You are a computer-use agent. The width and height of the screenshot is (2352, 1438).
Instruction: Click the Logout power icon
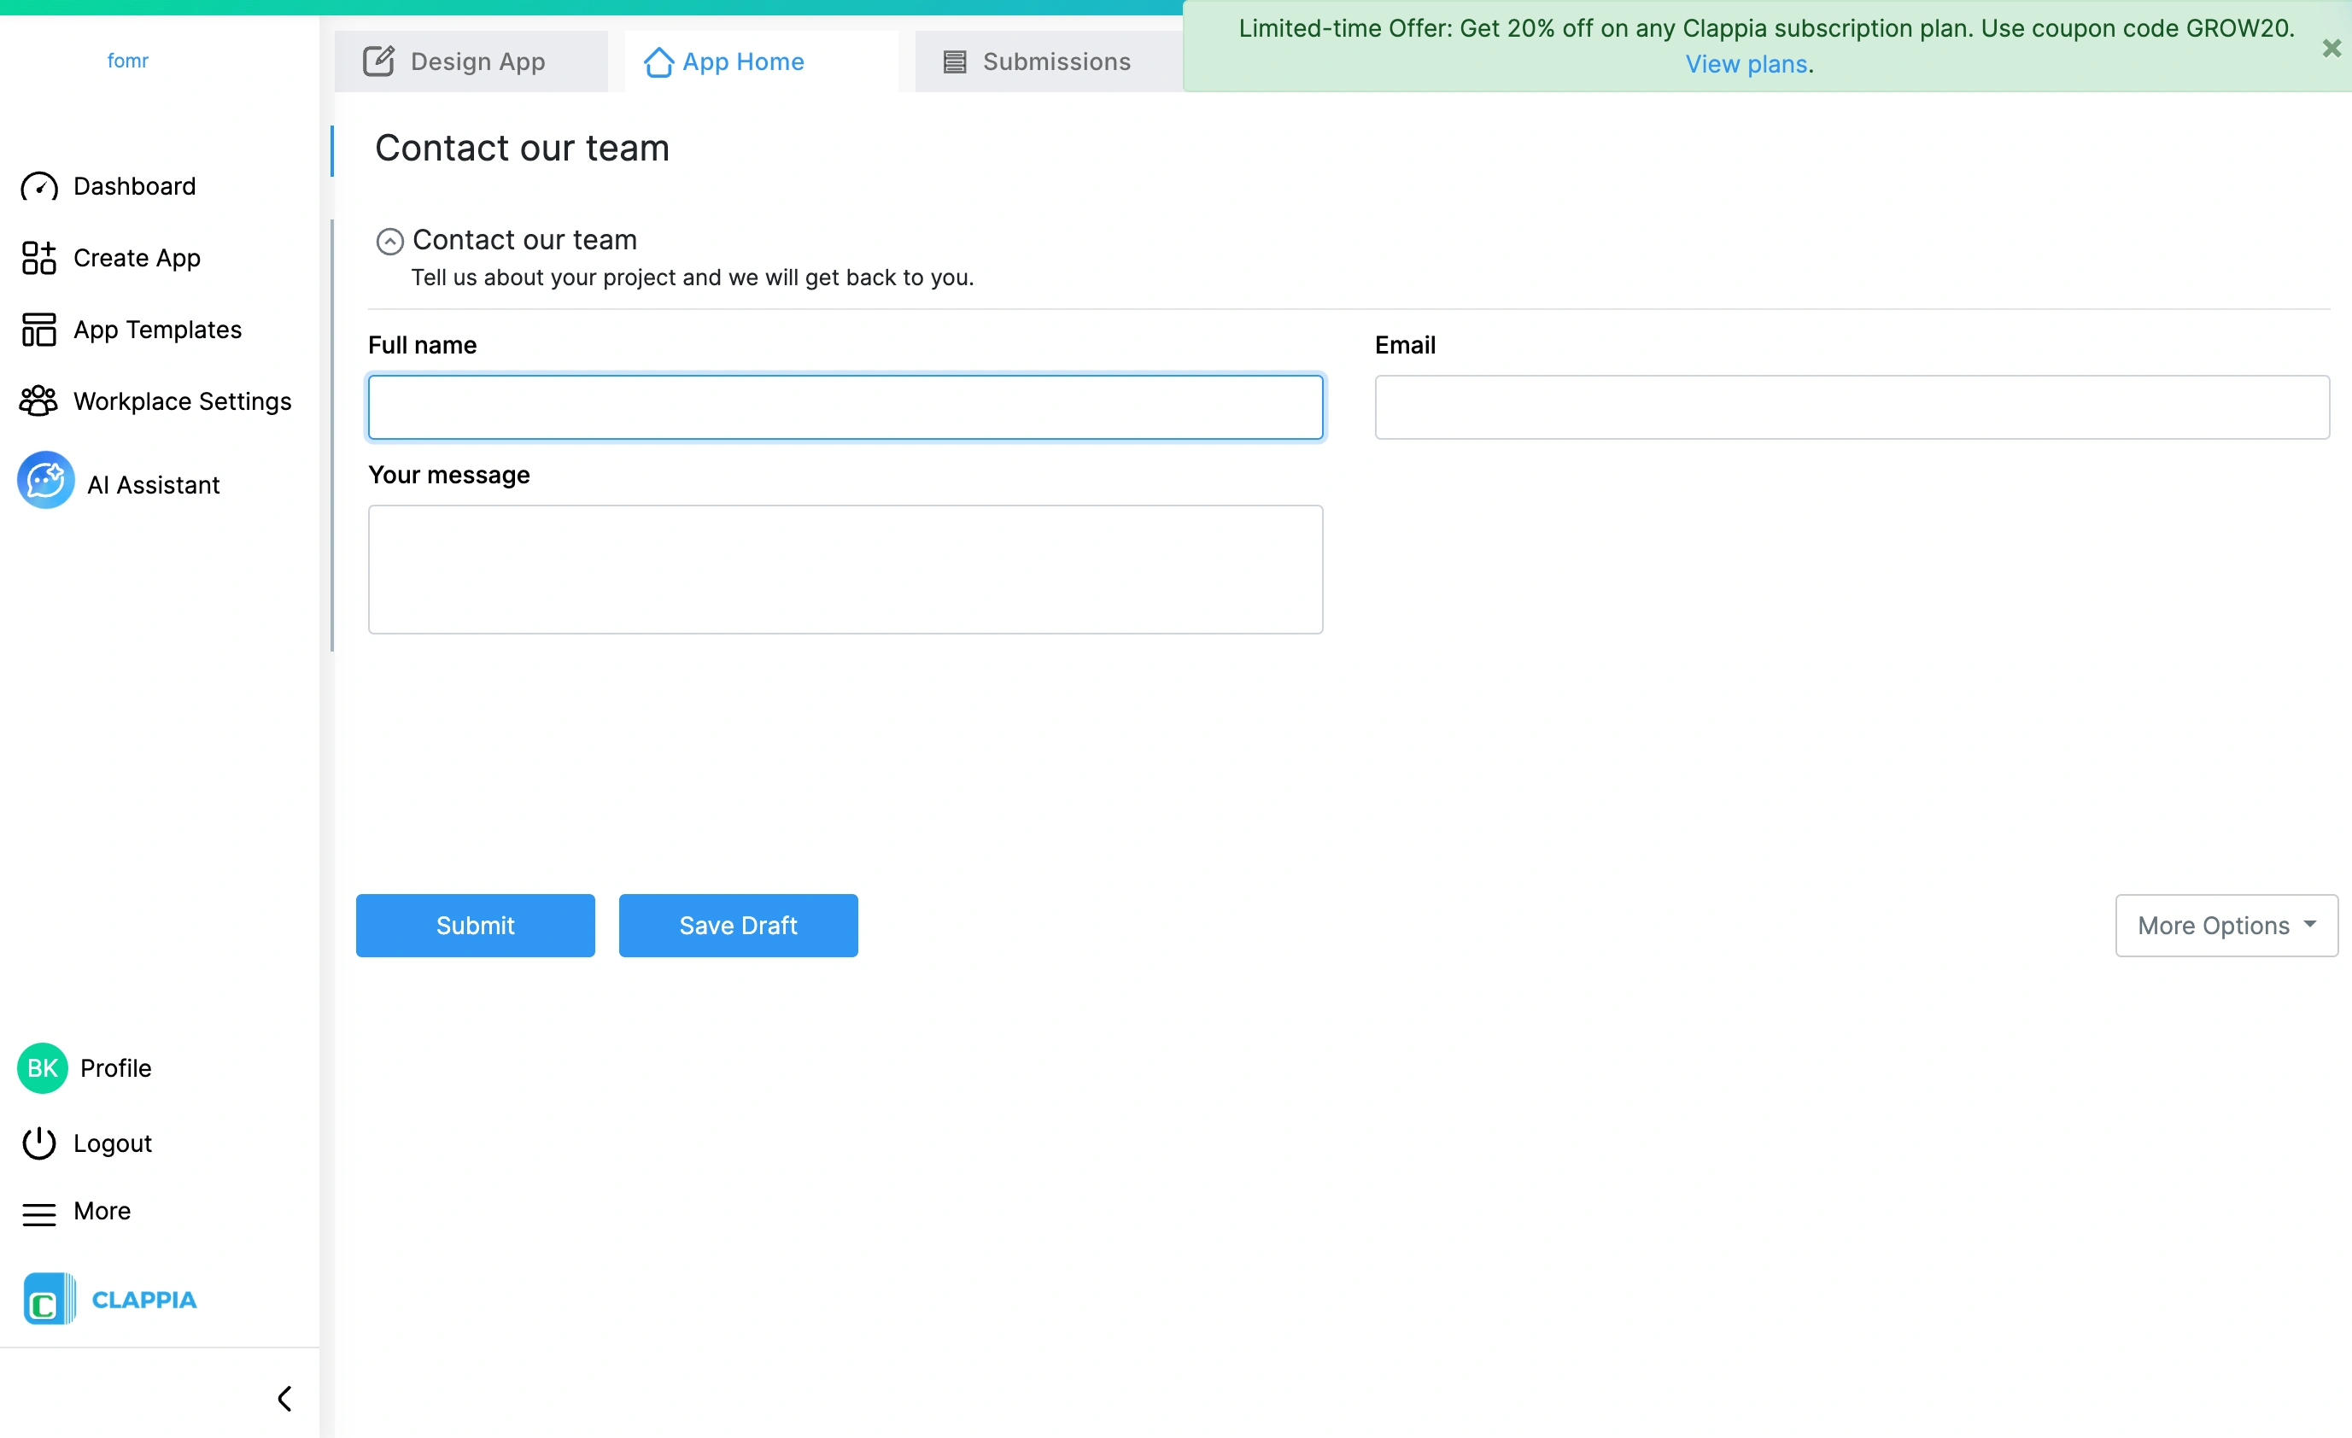click(39, 1143)
